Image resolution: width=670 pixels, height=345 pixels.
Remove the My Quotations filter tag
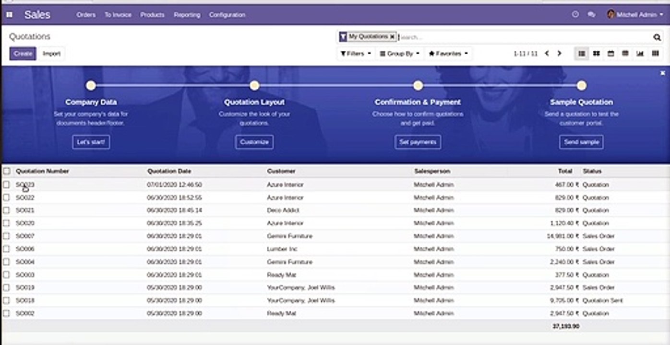coord(392,36)
